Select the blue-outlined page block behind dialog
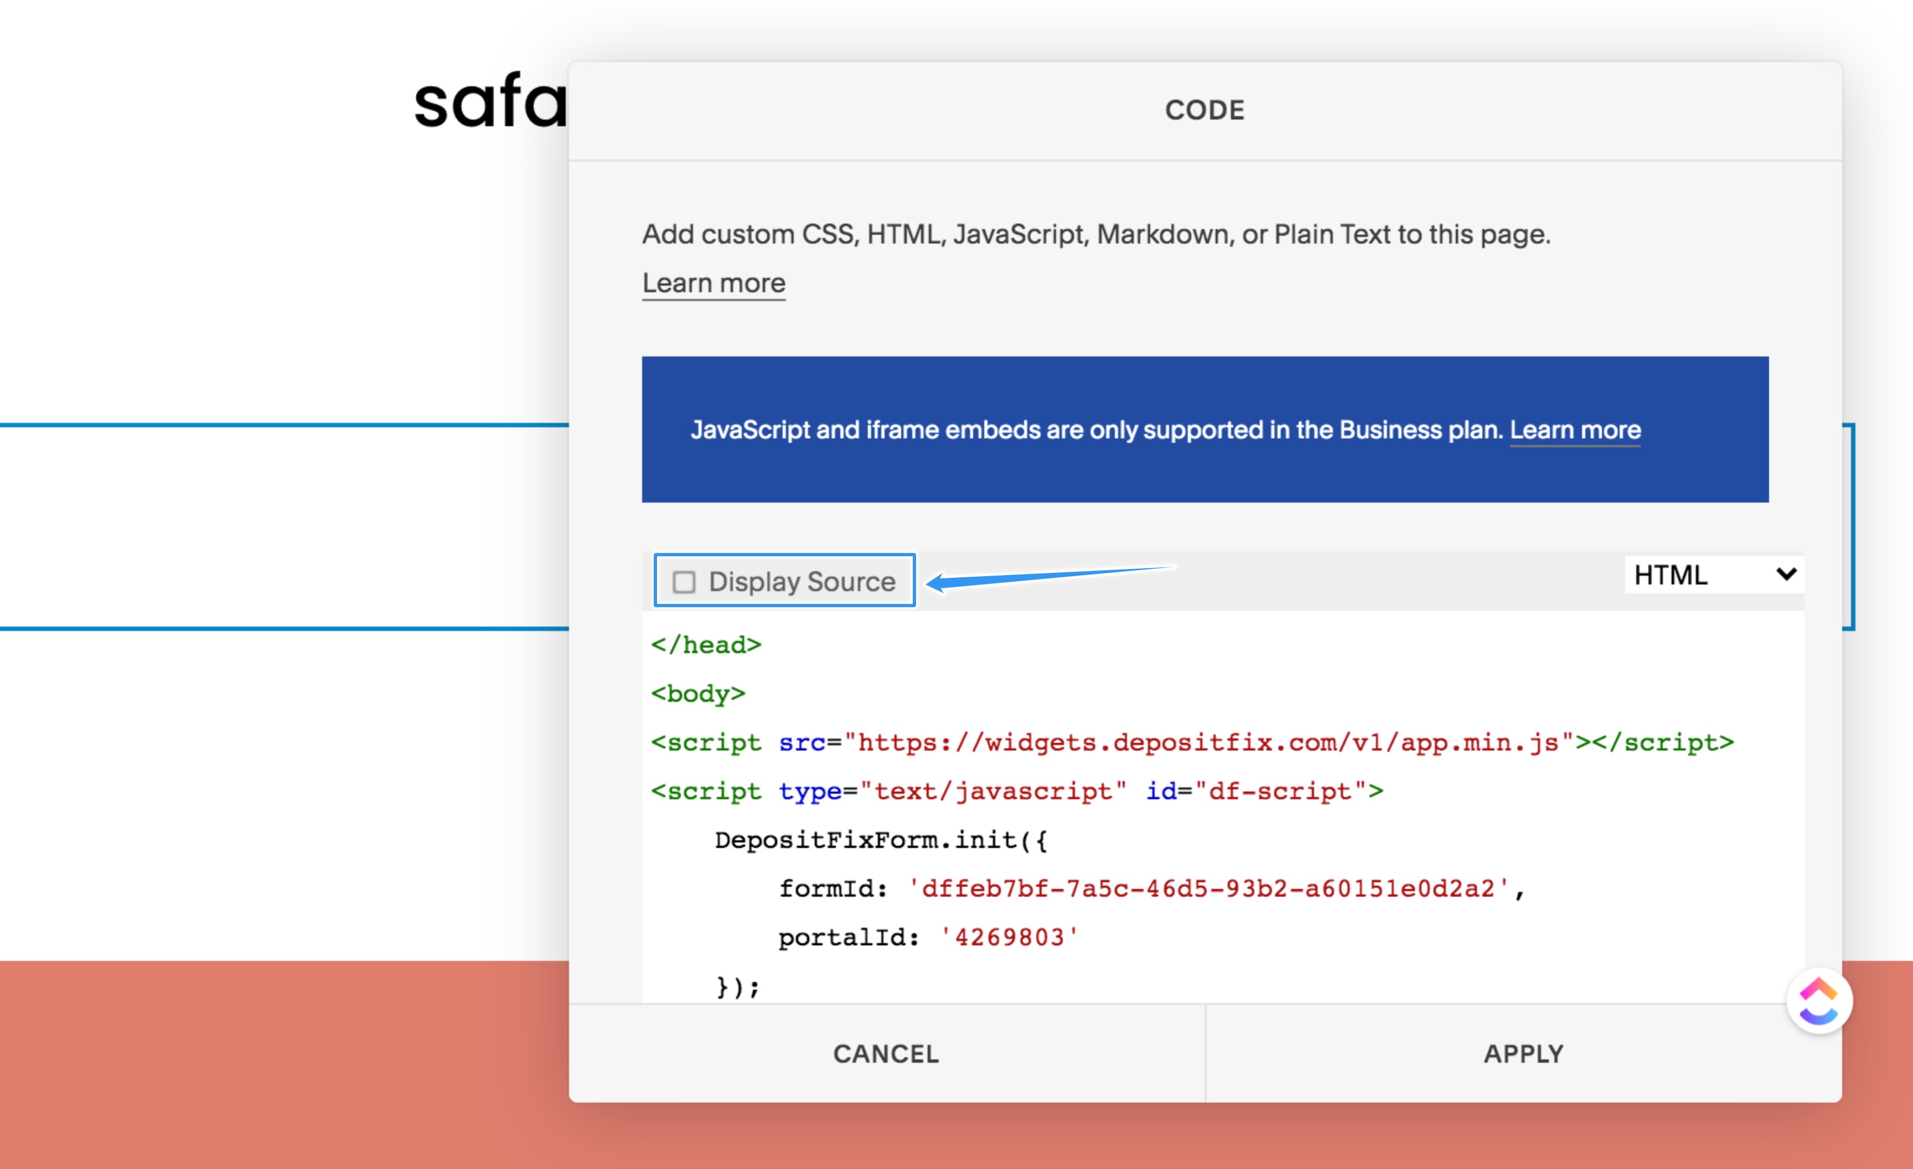 coord(280,527)
